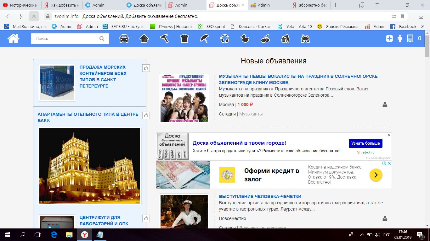Screen dimensions: 430x241
Task: Open Windows Start menu
Action: [8, 234]
